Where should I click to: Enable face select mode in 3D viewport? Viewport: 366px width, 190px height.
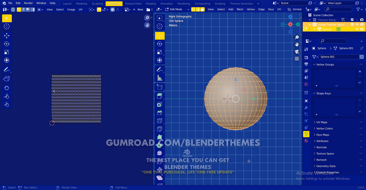coord(202,9)
